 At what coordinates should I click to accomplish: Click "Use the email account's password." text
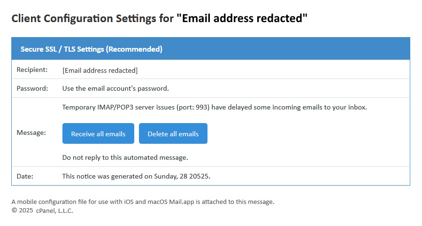coord(115,88)
